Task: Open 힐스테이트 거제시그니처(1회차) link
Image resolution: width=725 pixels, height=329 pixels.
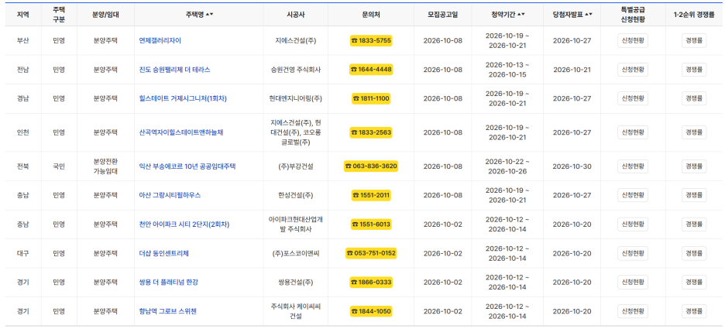Action: coord(183,98)
